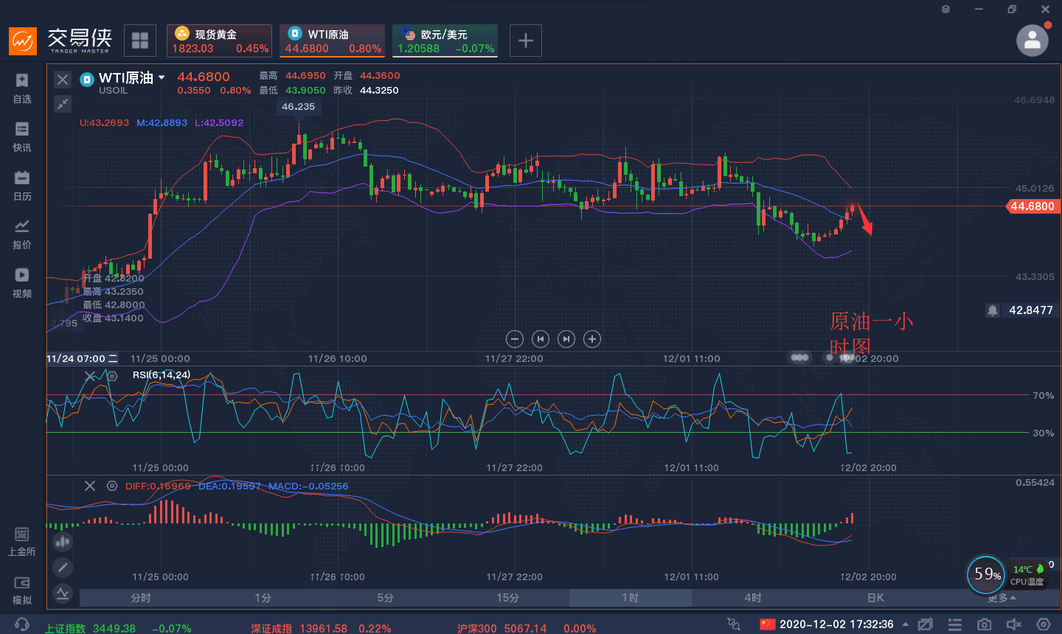Open the 快讯 news flash sidebar item
The image size is (1062, 634).
[x=22, y=137]
